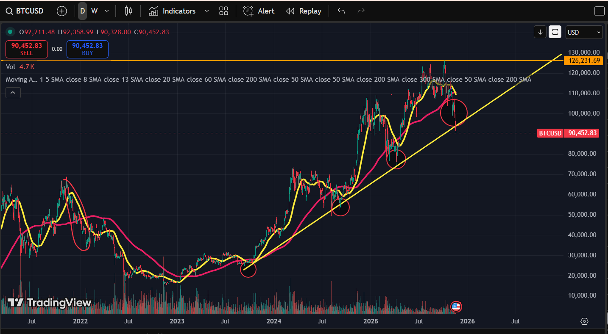Click the orange 126,231.69 price line label
608x334 pixels.
(x=583, y=61)
